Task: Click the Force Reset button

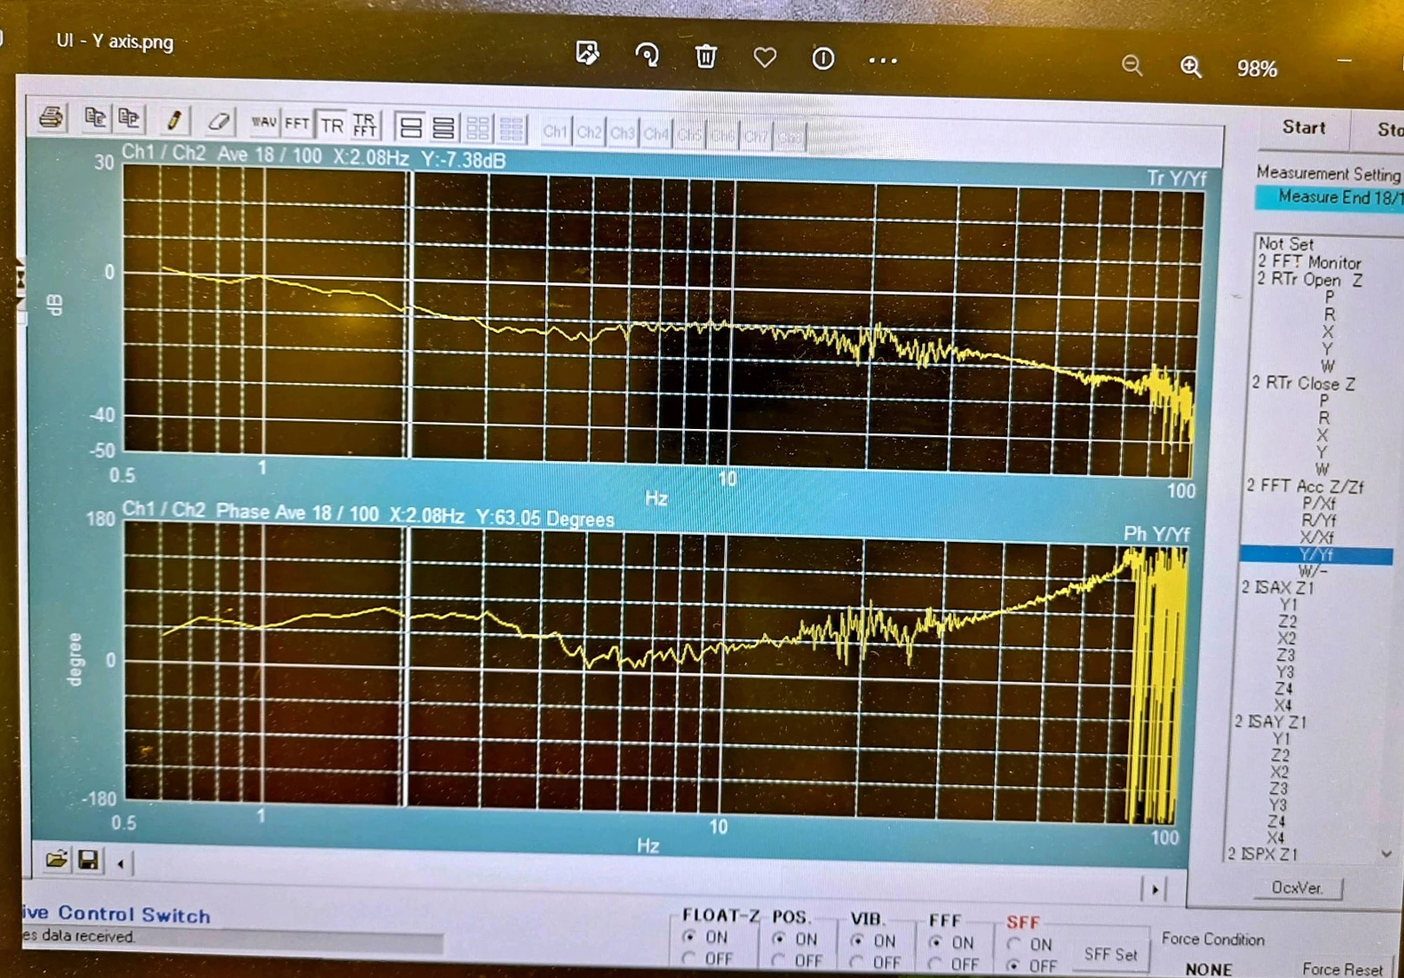Action: 1342,968
